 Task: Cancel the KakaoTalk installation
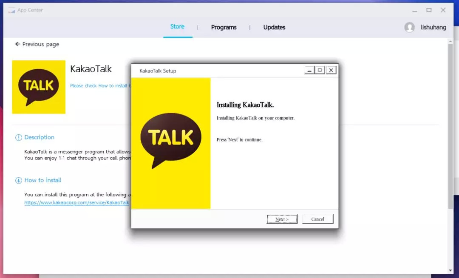(317, 219)
